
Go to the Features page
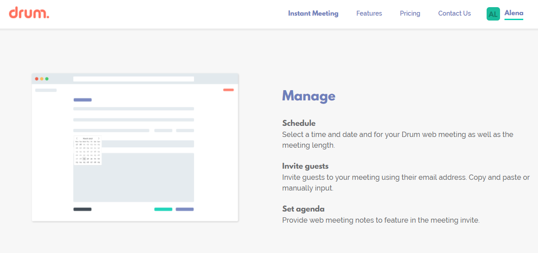[x=369, y=13]
